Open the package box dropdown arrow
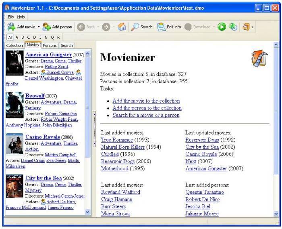Viewport: 282px width, 229px height. pos(253,27)
